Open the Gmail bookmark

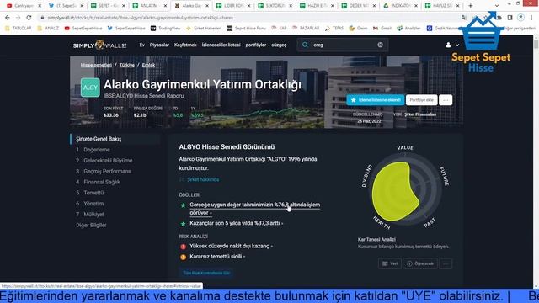382,28
